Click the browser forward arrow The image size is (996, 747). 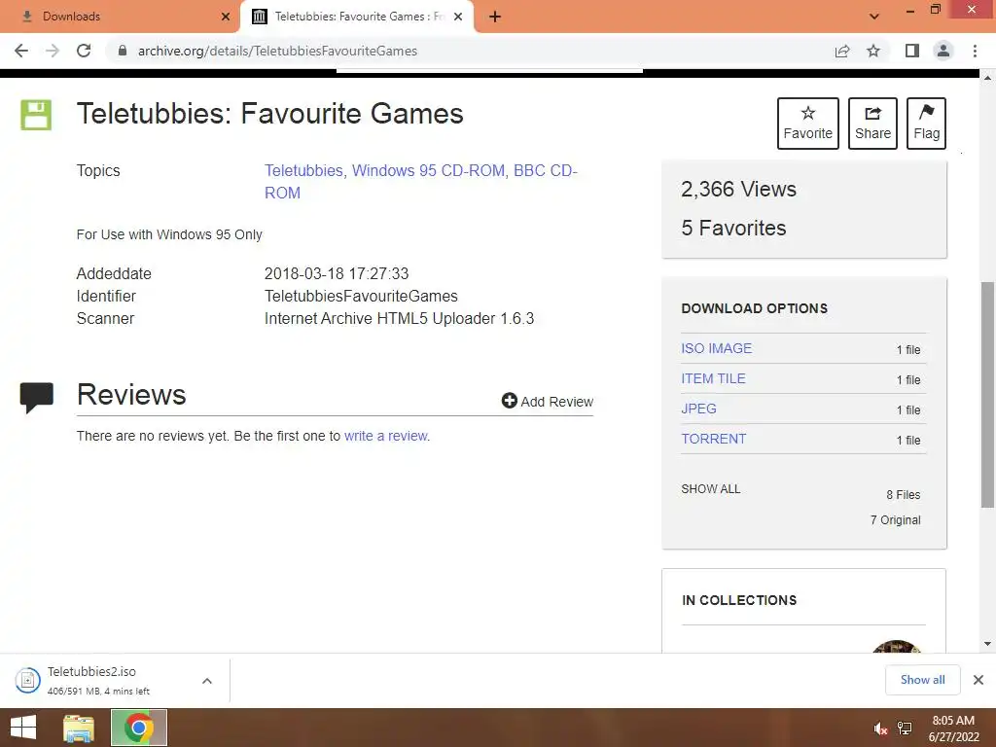click(53, 51)
